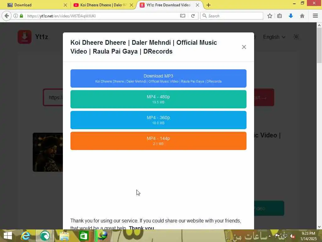Close the Download tab
The image size is (322, 242).
[x=65, y=5]
